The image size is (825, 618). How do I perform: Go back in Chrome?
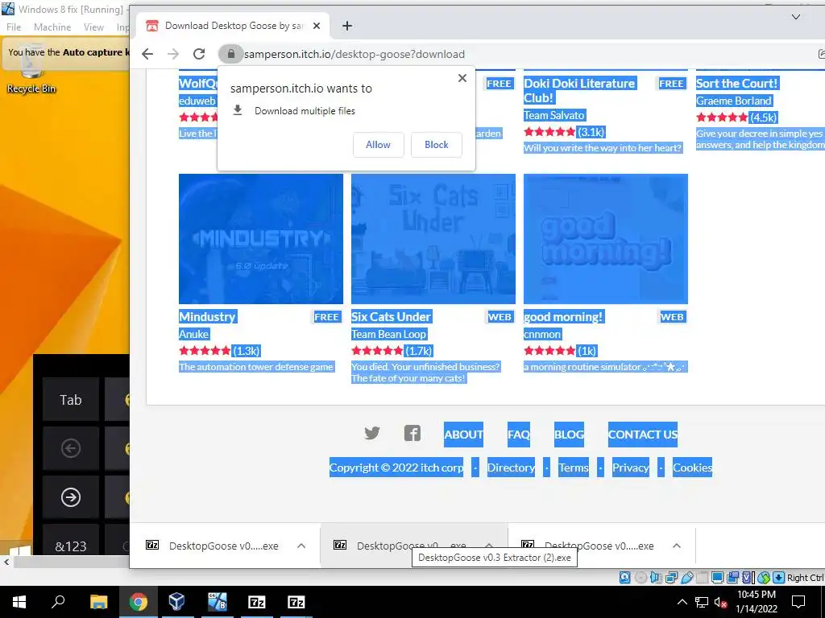coord(147,54)
